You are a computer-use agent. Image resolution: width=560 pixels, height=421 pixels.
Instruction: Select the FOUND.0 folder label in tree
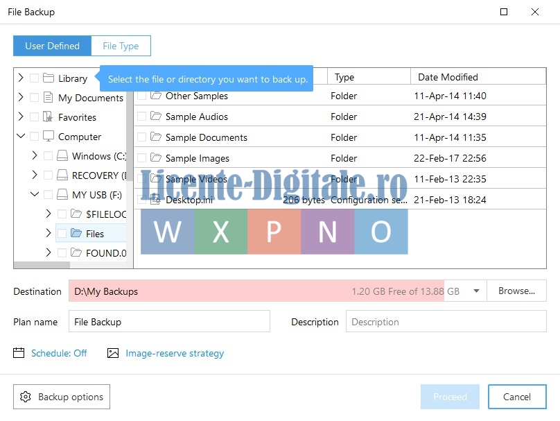tap(106, 253)
